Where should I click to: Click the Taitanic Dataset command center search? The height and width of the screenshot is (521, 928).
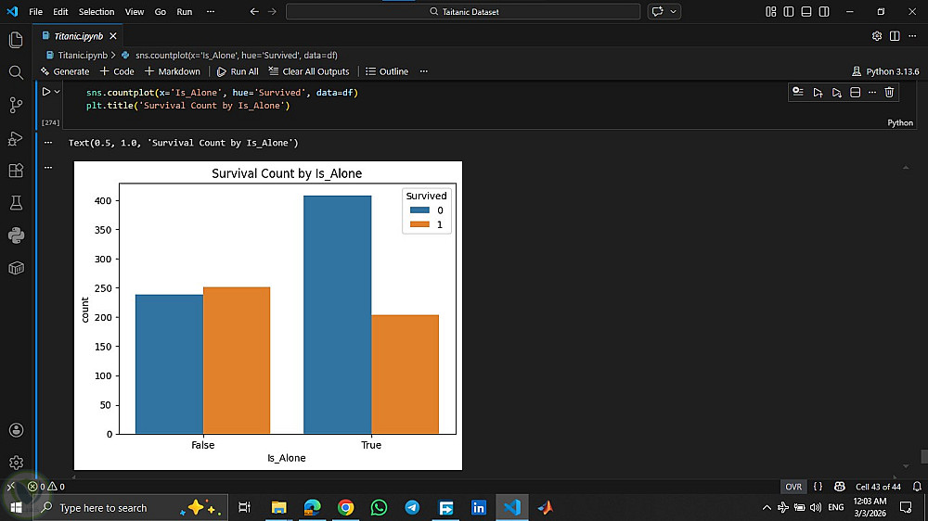(463, 12)
